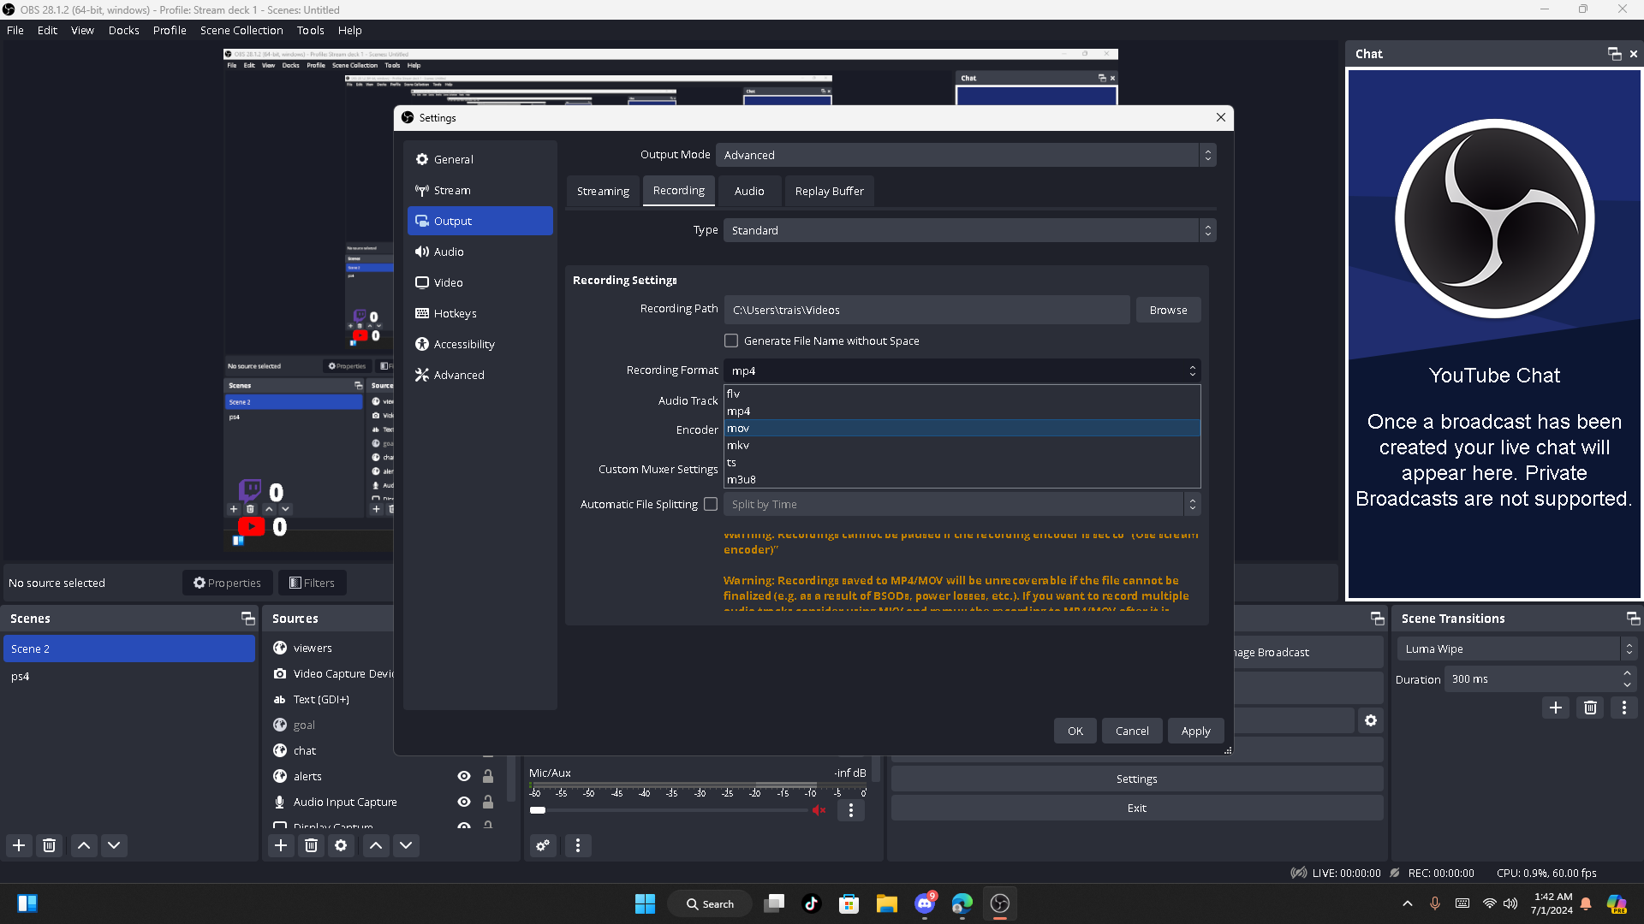
Task: Open the Tools menu
Action: [311, 30]
